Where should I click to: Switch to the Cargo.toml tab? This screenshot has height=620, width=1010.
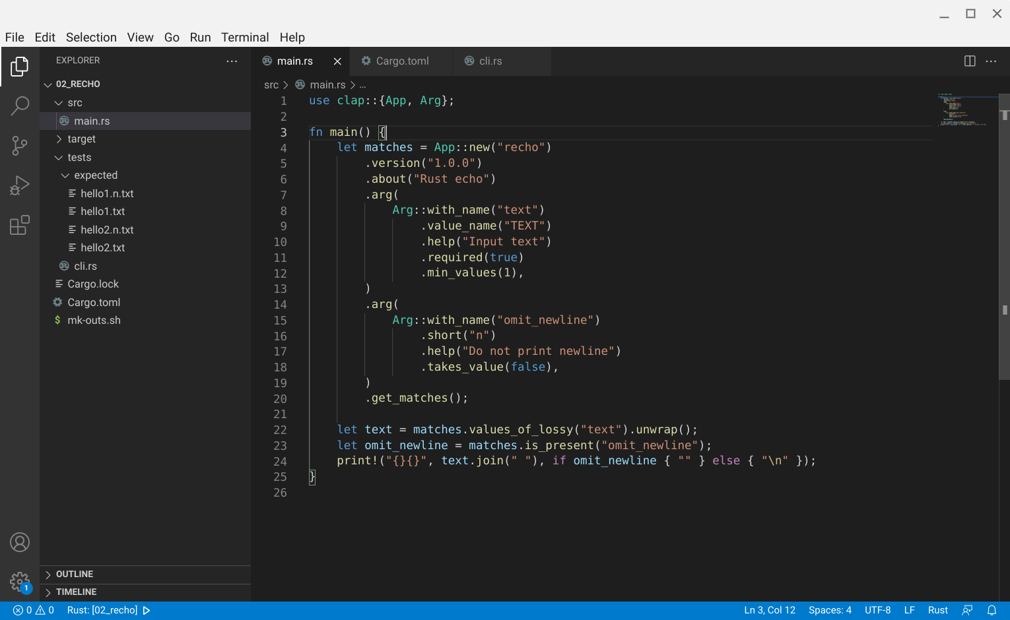[x=401, y=61]
